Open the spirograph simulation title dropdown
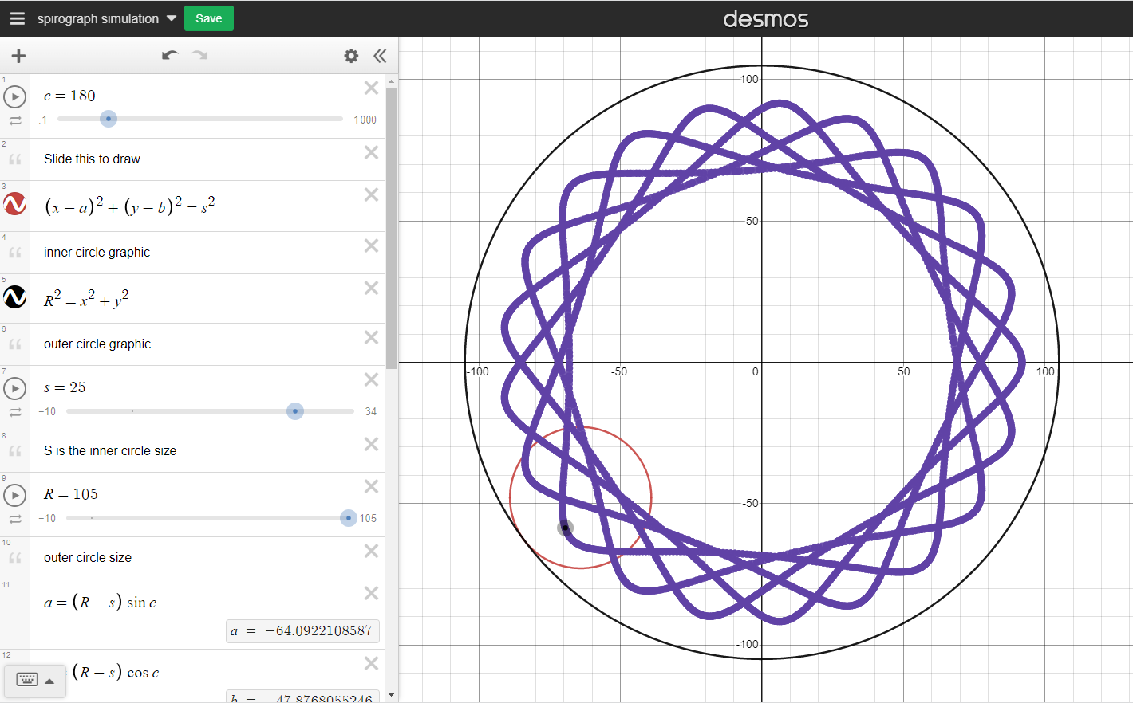Viewport: 1133px width, 703px height. (x=171, y=18)
